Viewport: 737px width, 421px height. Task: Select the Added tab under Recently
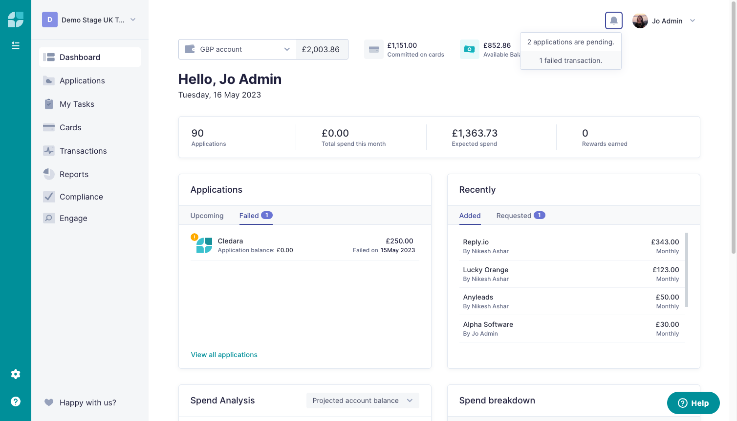(x=470, y=216)
